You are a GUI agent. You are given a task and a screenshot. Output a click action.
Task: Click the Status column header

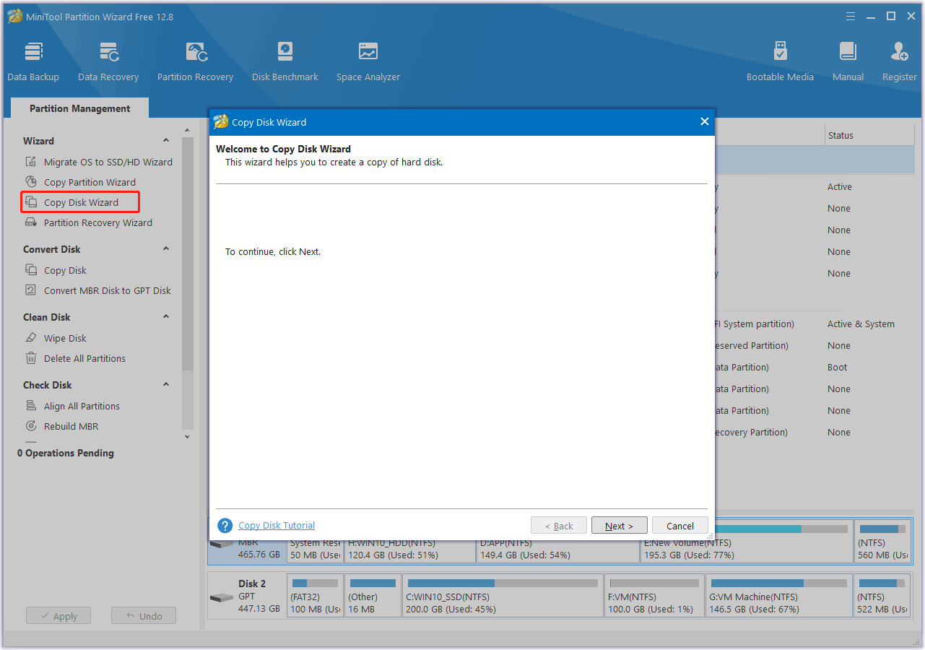pyautogui.click(x=870, y=135)
